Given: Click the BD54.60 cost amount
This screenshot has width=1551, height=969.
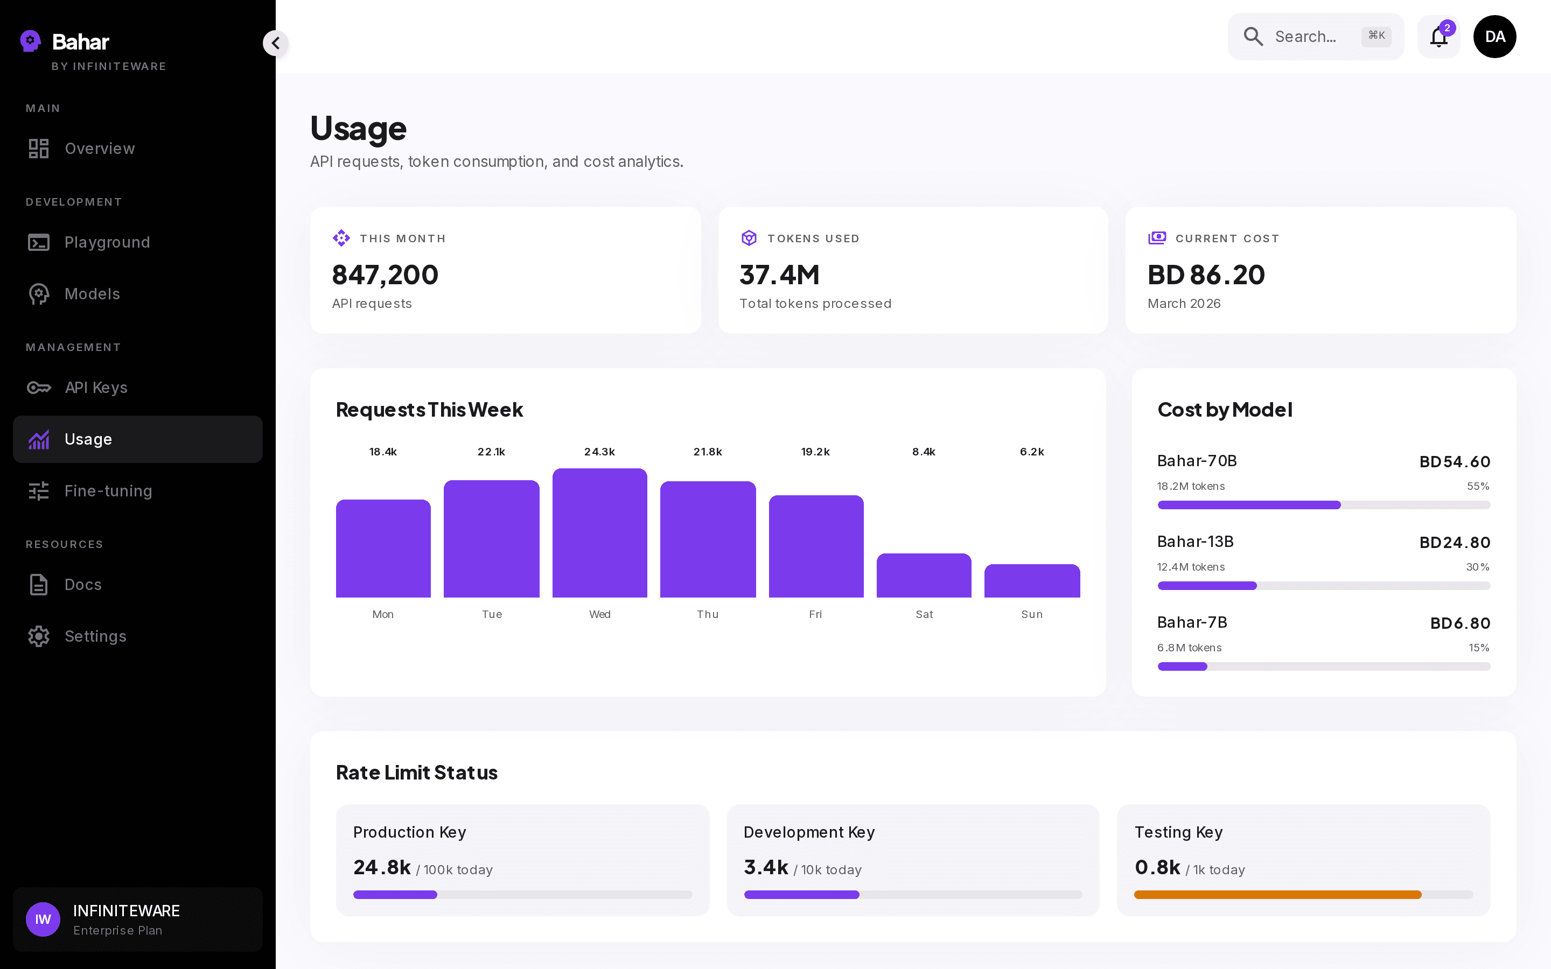Looking at the screenshot, I should tap(1455, 462).
